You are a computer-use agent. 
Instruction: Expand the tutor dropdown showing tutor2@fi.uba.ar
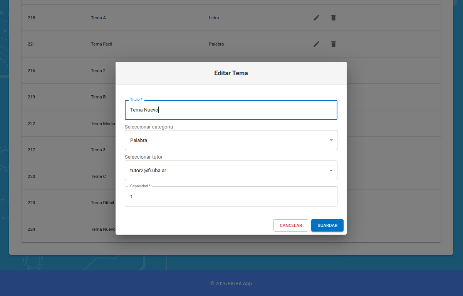coord(231,170)
